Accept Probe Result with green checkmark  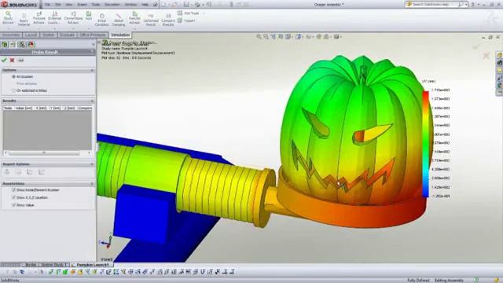(x=4, y=60)
